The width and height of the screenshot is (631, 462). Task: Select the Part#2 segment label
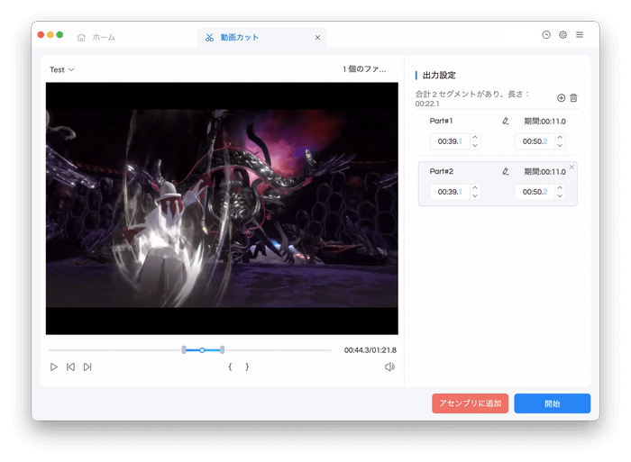pyautogui.click(x=442, y=171)
